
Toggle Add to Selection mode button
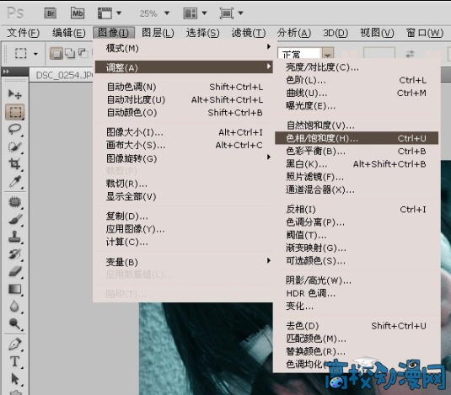click(70, 53)
